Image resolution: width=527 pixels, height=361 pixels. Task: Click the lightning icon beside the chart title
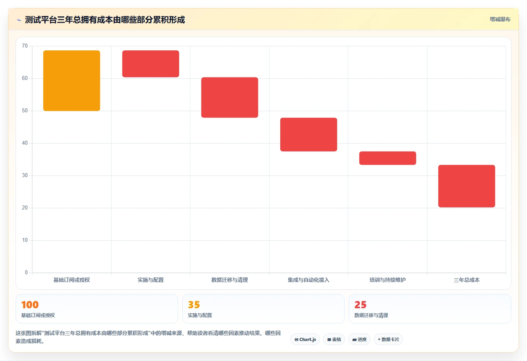19,20
